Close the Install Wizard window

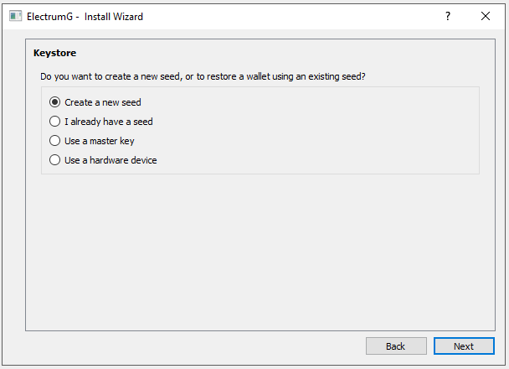click(x=486, y=16)
